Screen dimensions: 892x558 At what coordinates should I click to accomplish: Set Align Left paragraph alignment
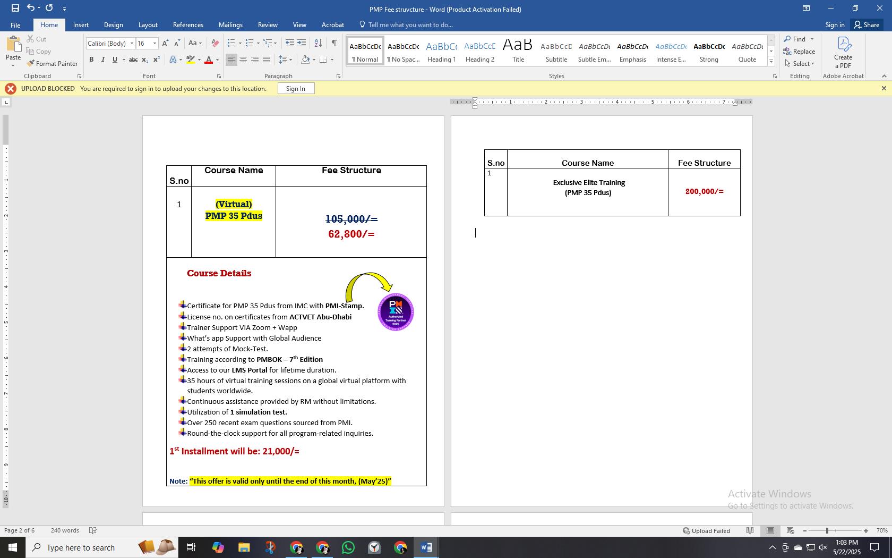(231, 60)
